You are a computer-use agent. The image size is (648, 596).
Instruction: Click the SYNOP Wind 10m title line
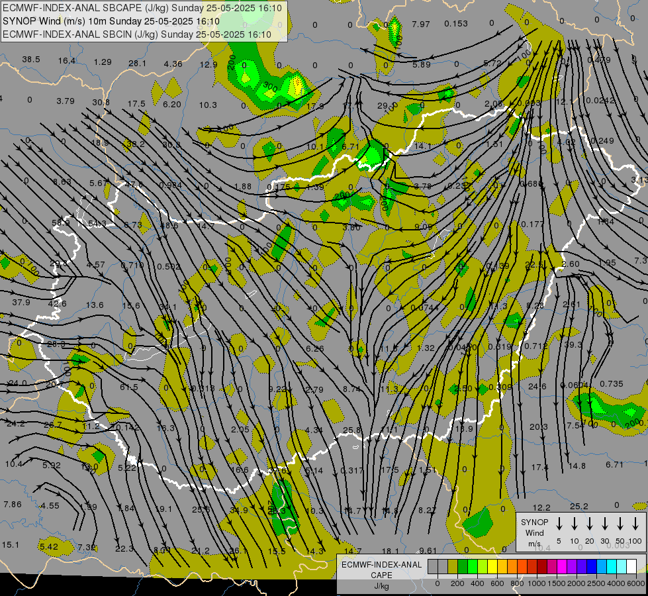coord(111,21)
